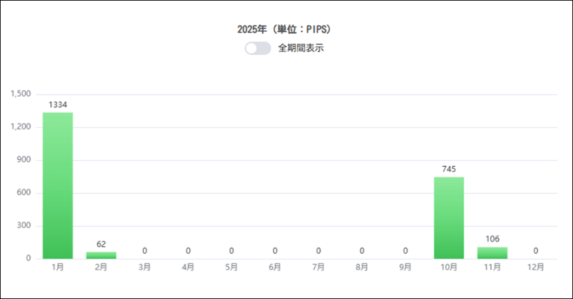The width and height of the screenshot is (573, 299).
Task: Toggle the 全期間表示 switch
Action: (258, 48)
